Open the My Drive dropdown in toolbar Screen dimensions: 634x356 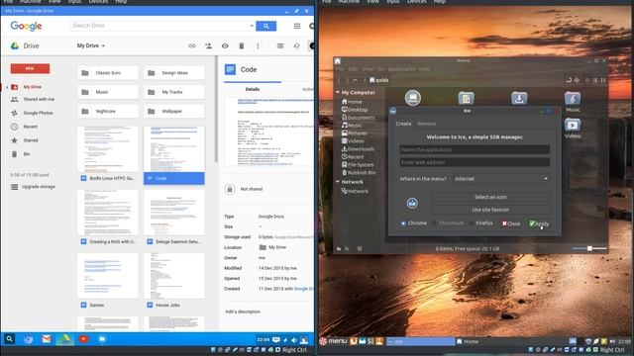(91, 46)
